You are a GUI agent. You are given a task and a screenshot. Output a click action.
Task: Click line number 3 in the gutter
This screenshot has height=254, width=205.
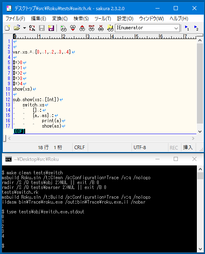pyautogui.click(x=9, y=52)
